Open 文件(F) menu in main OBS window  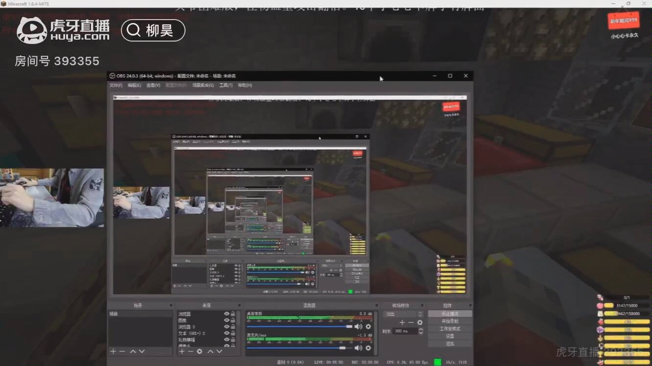tap(116, 85)
